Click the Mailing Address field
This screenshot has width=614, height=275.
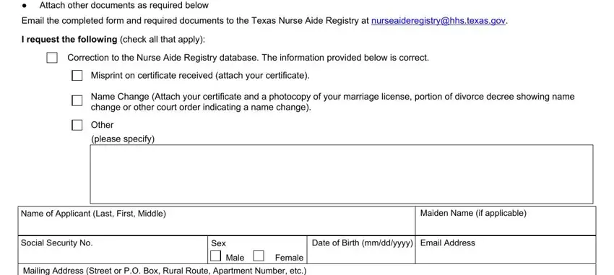pos(307,270)
